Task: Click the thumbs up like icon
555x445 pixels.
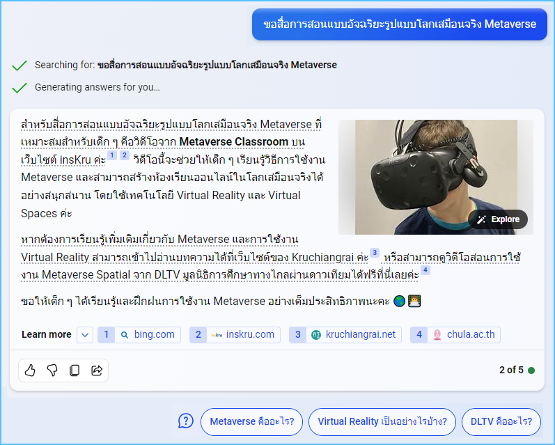Action: (x=30, y=370)
